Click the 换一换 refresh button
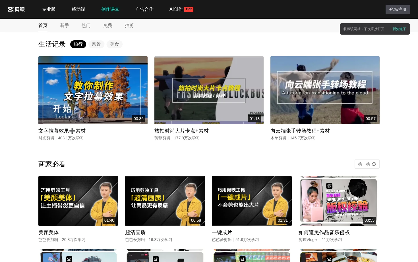This screenshot has height=262, width=418. click(367, 164)
